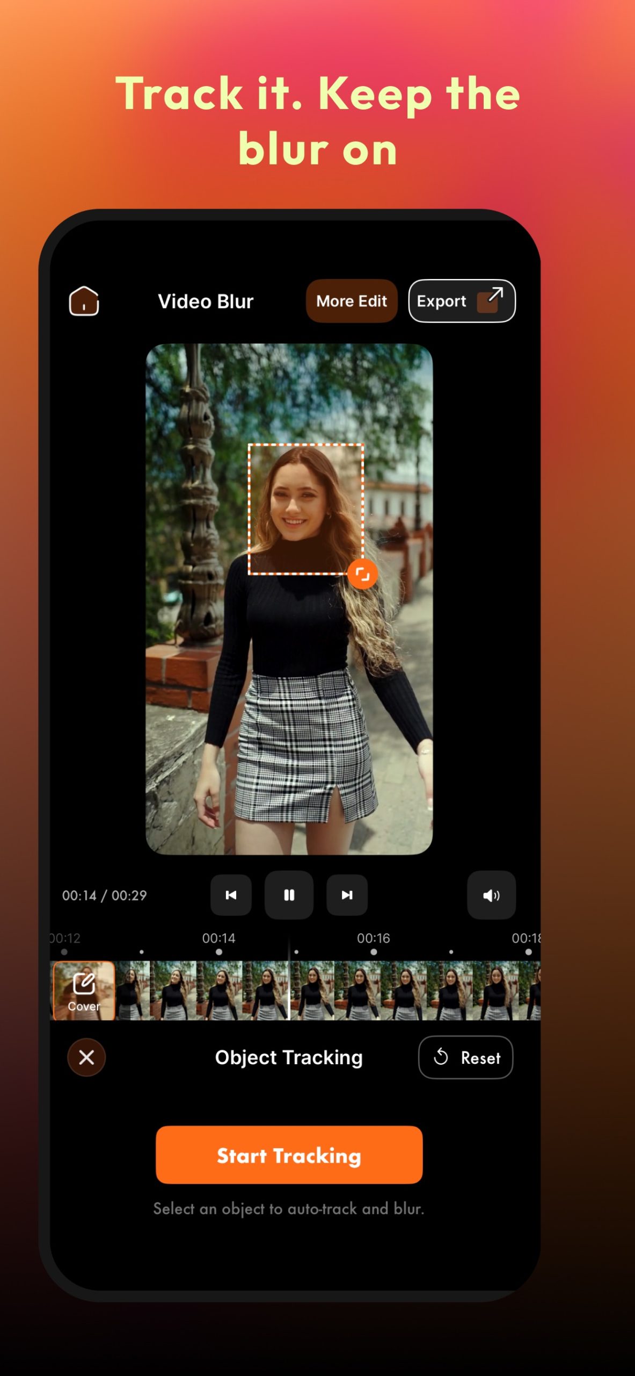The height and width of the screenshot is (1376, 635).
Task: Open the More Edit options
Action: coord(352,301)
